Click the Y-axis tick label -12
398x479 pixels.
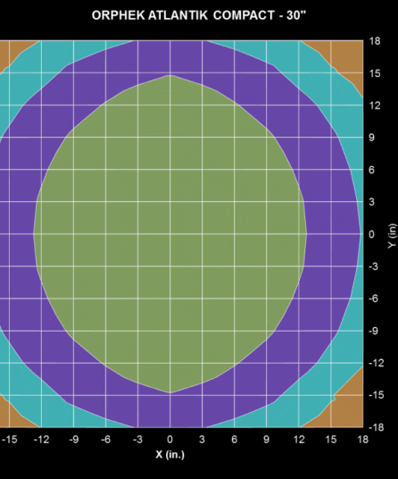pyautogui.click(x=376, y=363)
